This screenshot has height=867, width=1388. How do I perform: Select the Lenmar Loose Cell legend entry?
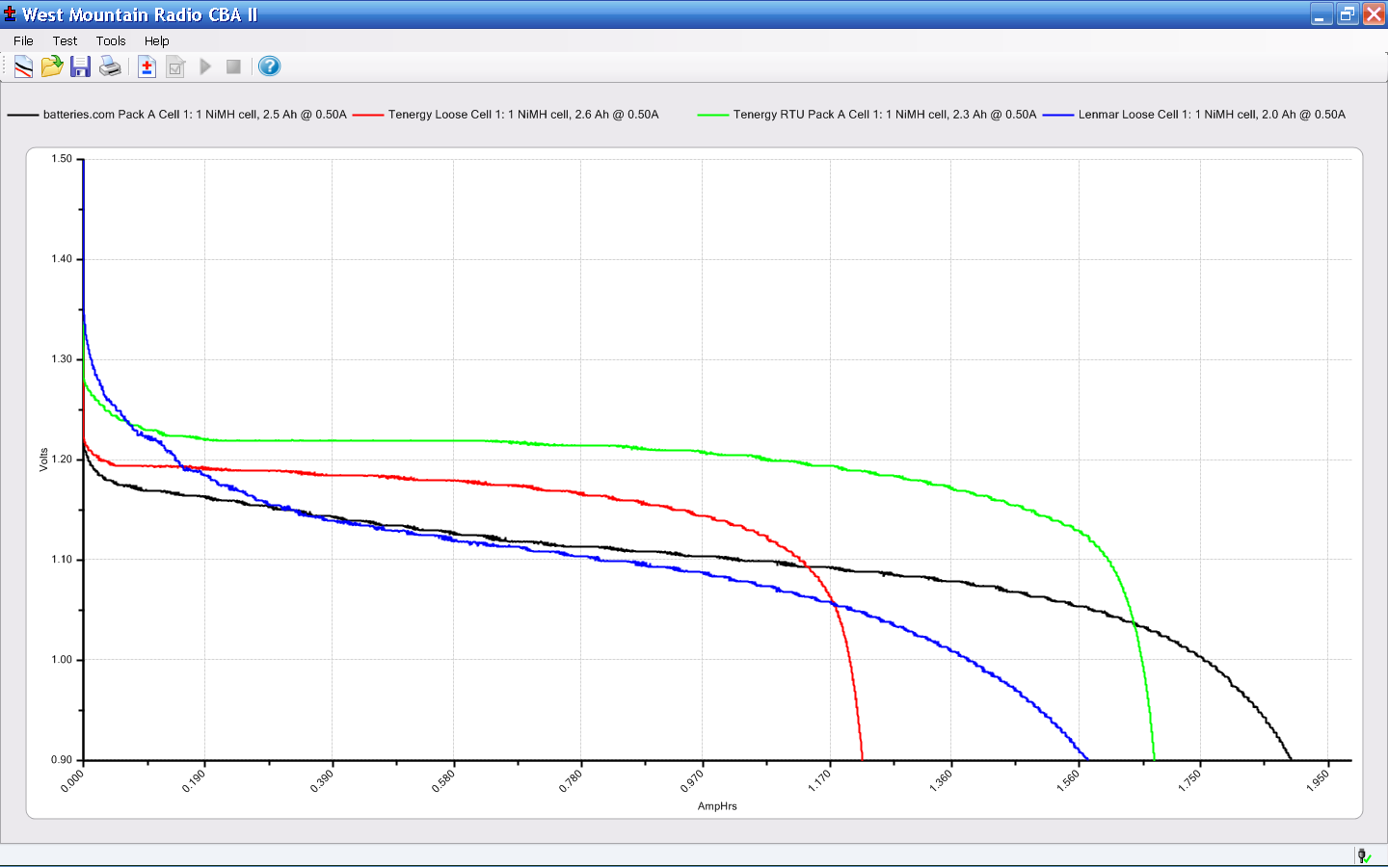[x=1211, y=115]
